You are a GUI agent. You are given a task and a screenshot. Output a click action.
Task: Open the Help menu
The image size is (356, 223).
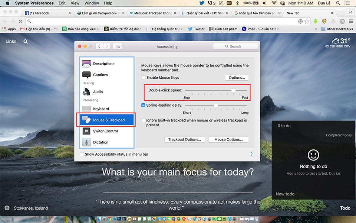[x=108, y=3]
